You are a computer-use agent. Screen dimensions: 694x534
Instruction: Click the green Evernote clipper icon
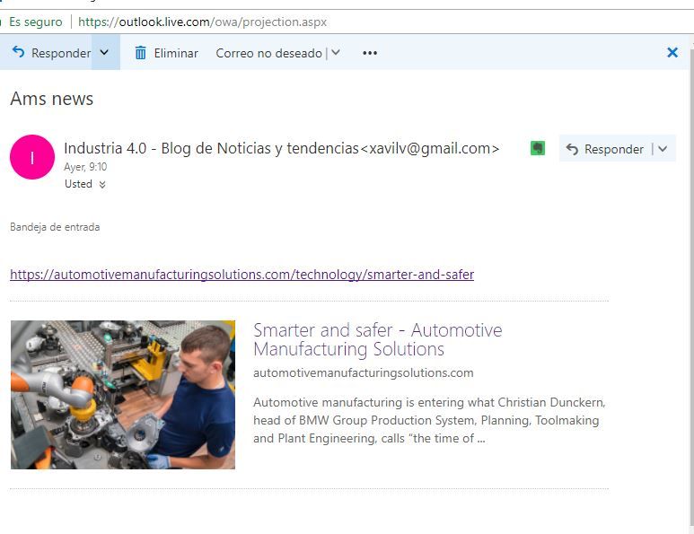[537, 148]
